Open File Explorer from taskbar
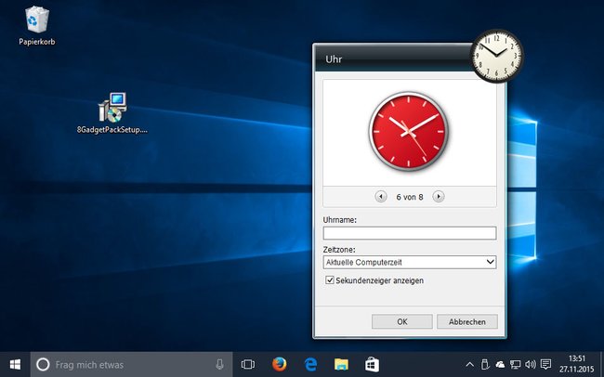 (x=341, y=364)
